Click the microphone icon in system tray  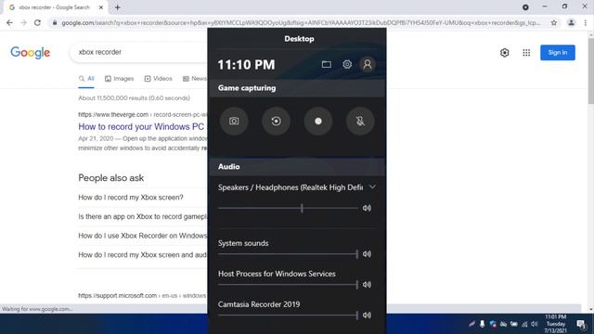(x=483, y=324)
